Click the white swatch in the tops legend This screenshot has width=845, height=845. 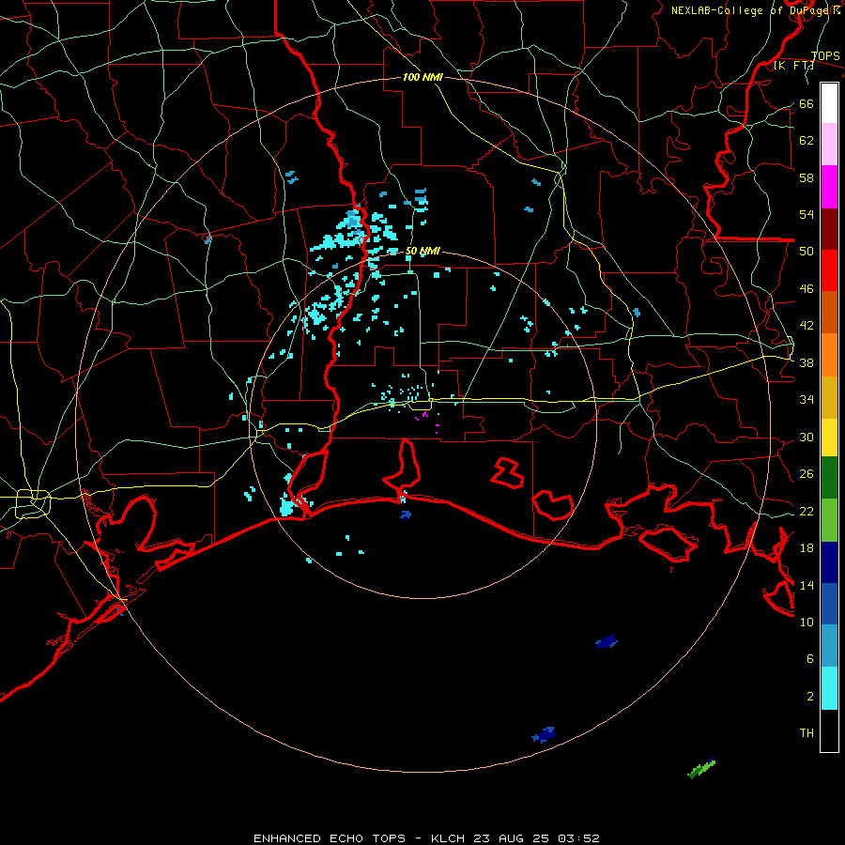tap(829, 103)
